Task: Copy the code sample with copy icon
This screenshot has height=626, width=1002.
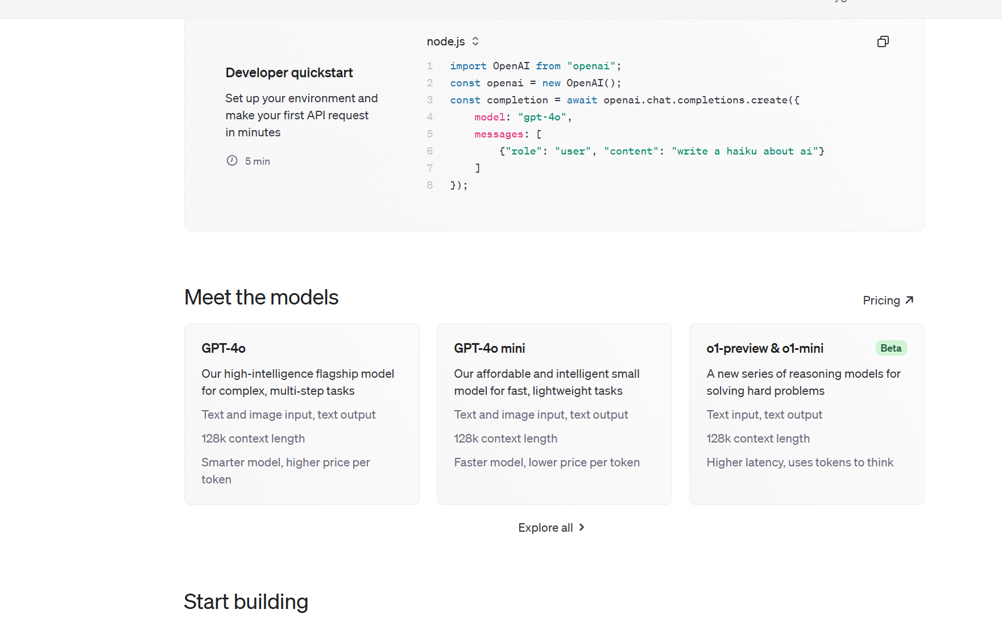Action: [x=883, y=41]
